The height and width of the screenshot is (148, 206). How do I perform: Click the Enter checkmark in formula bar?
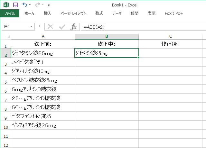pyautogui.click(x=62, y=27)
